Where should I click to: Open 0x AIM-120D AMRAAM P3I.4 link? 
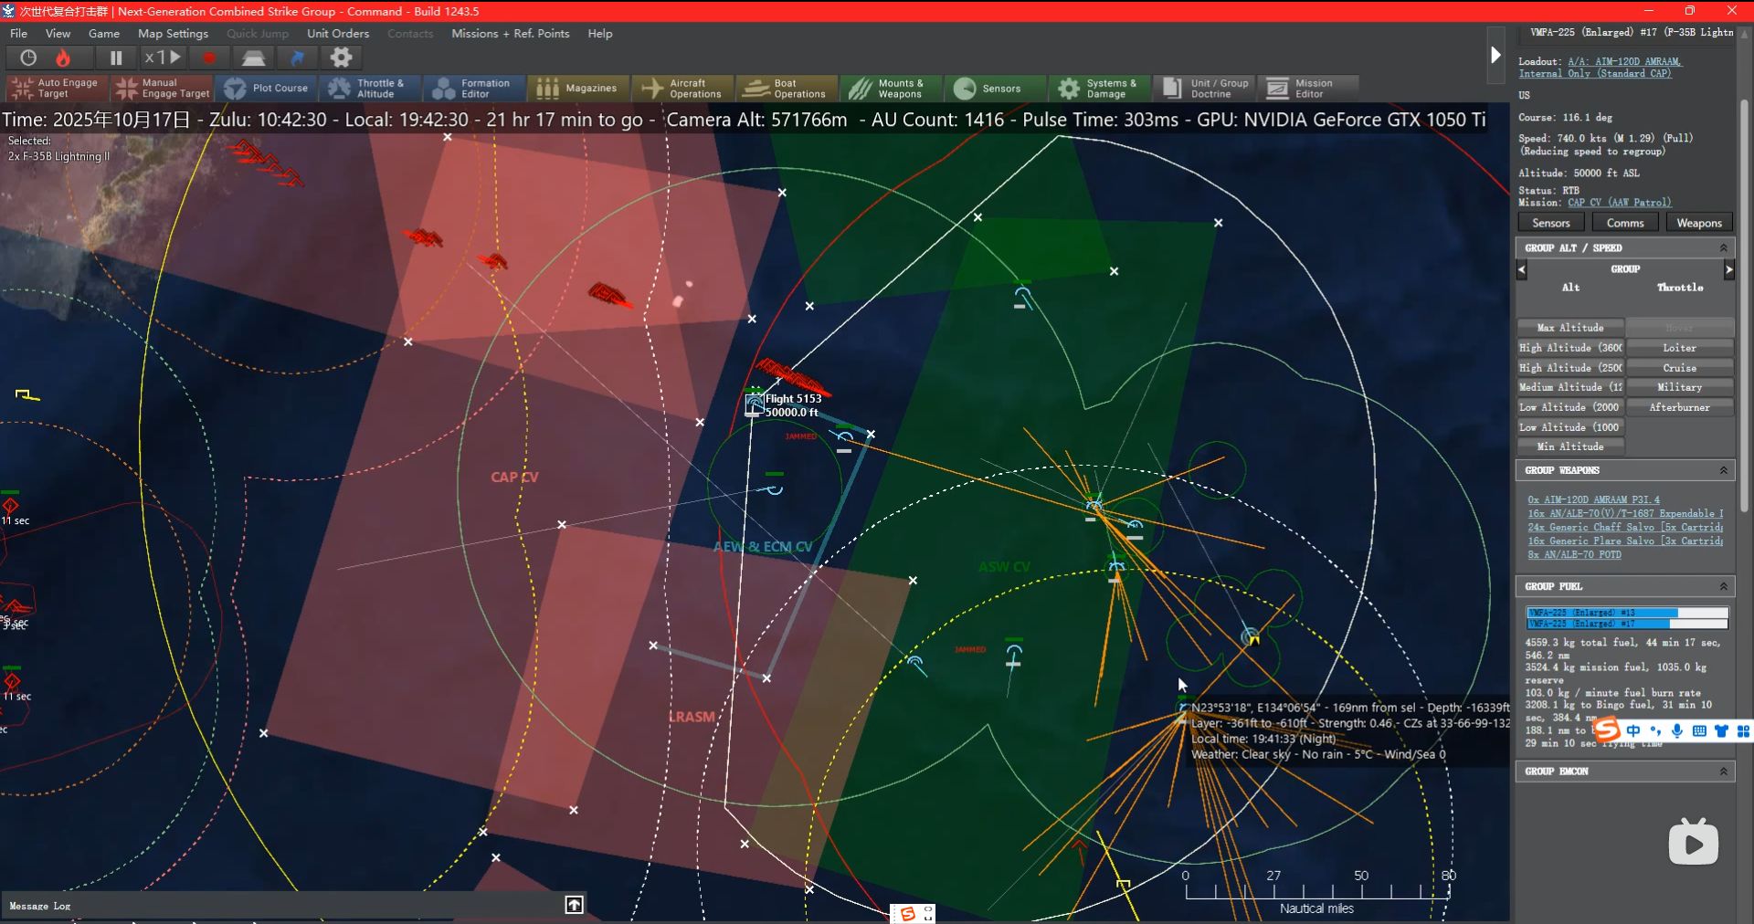click(1593, 499)
